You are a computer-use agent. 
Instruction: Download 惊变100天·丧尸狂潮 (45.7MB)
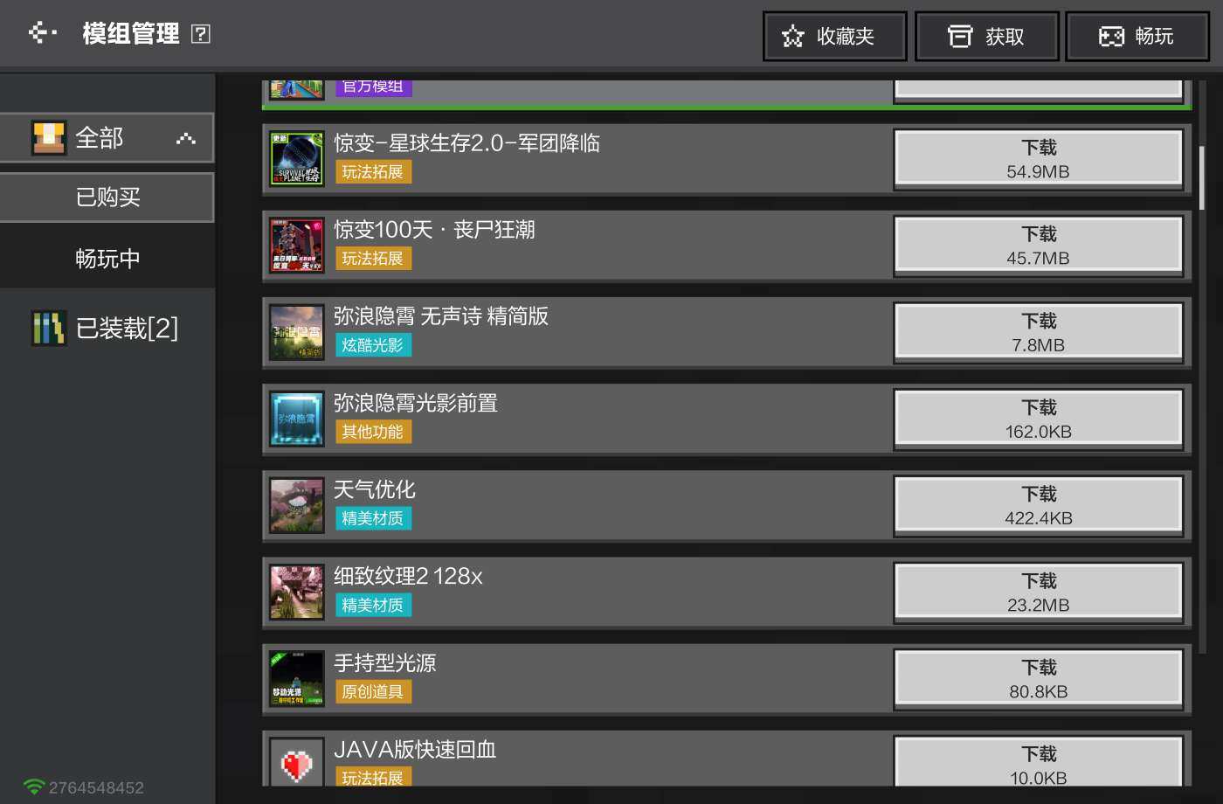pos(1038,246)
